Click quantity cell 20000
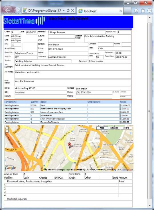 [x=35, y=105]
